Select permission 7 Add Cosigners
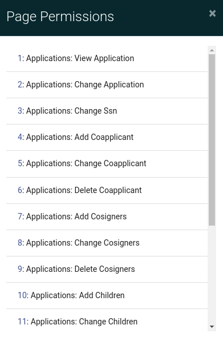 click(107, 216)
